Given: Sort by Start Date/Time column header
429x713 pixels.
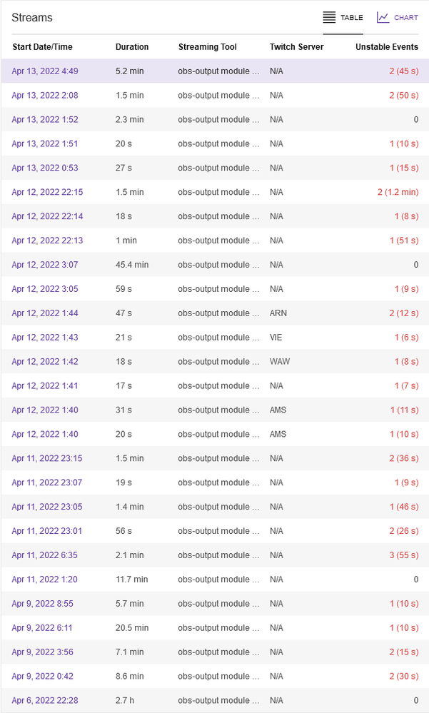Looking at the screenshot, I should (x=42, y=47).
